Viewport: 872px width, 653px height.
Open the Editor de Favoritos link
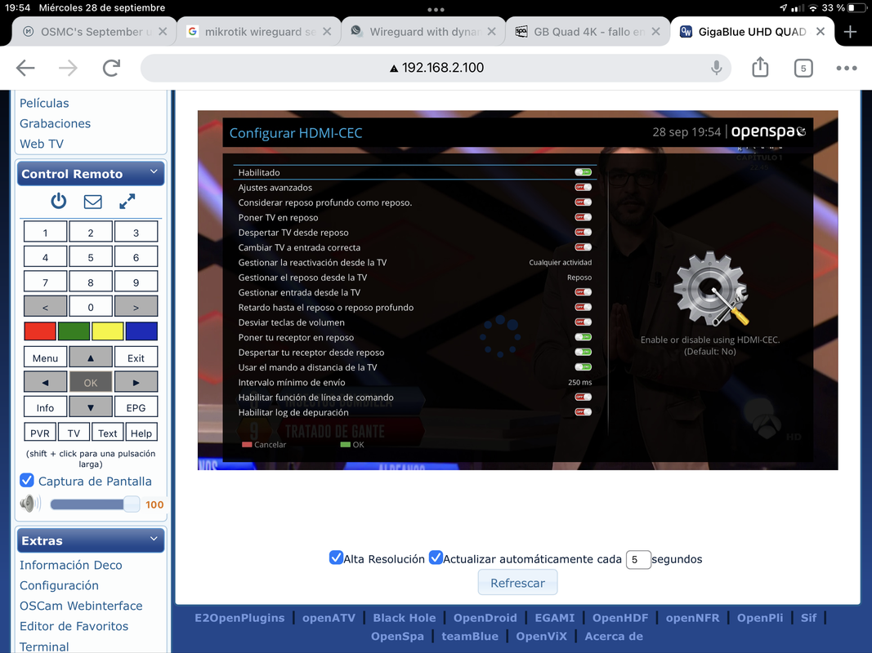coord(74,626)
